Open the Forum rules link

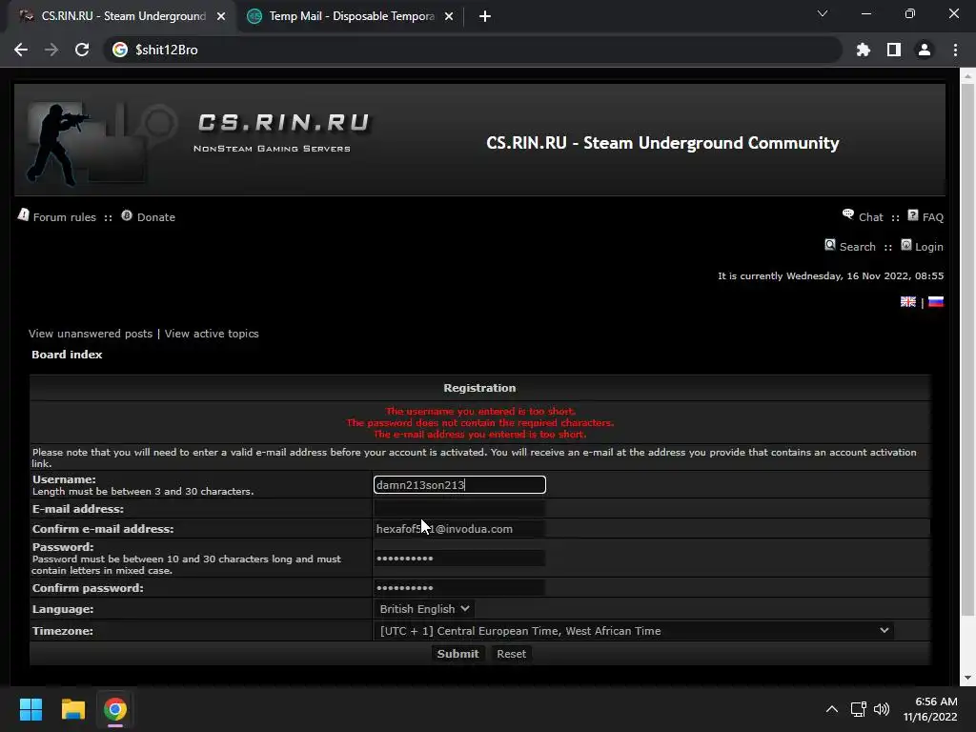click(x=64, y=217)
